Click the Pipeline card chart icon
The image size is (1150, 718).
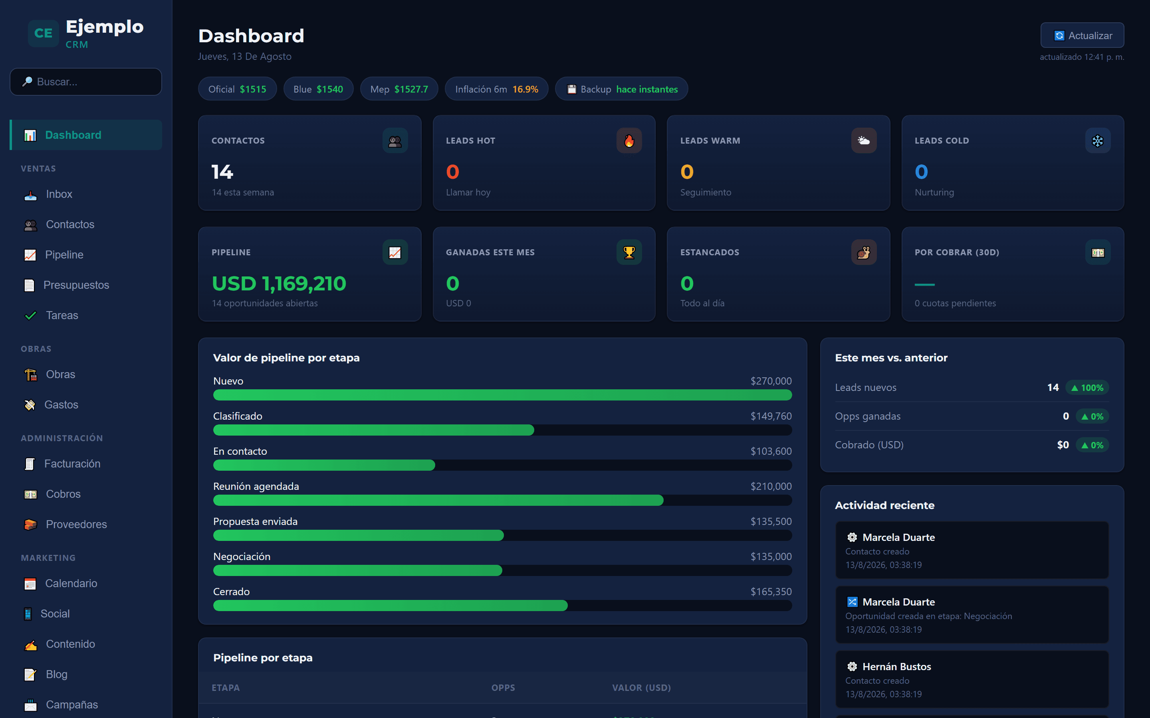395,252
